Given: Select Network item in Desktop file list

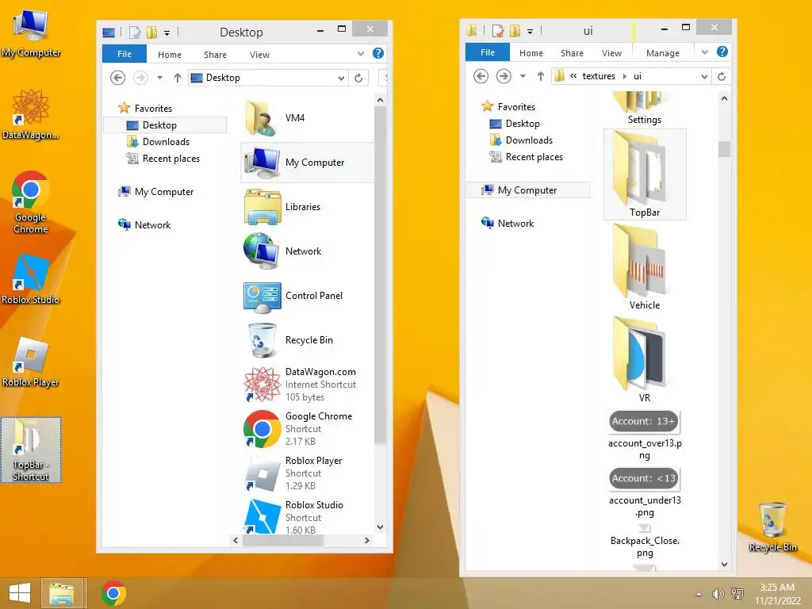Looking at the screenshot, I should 307,251.
